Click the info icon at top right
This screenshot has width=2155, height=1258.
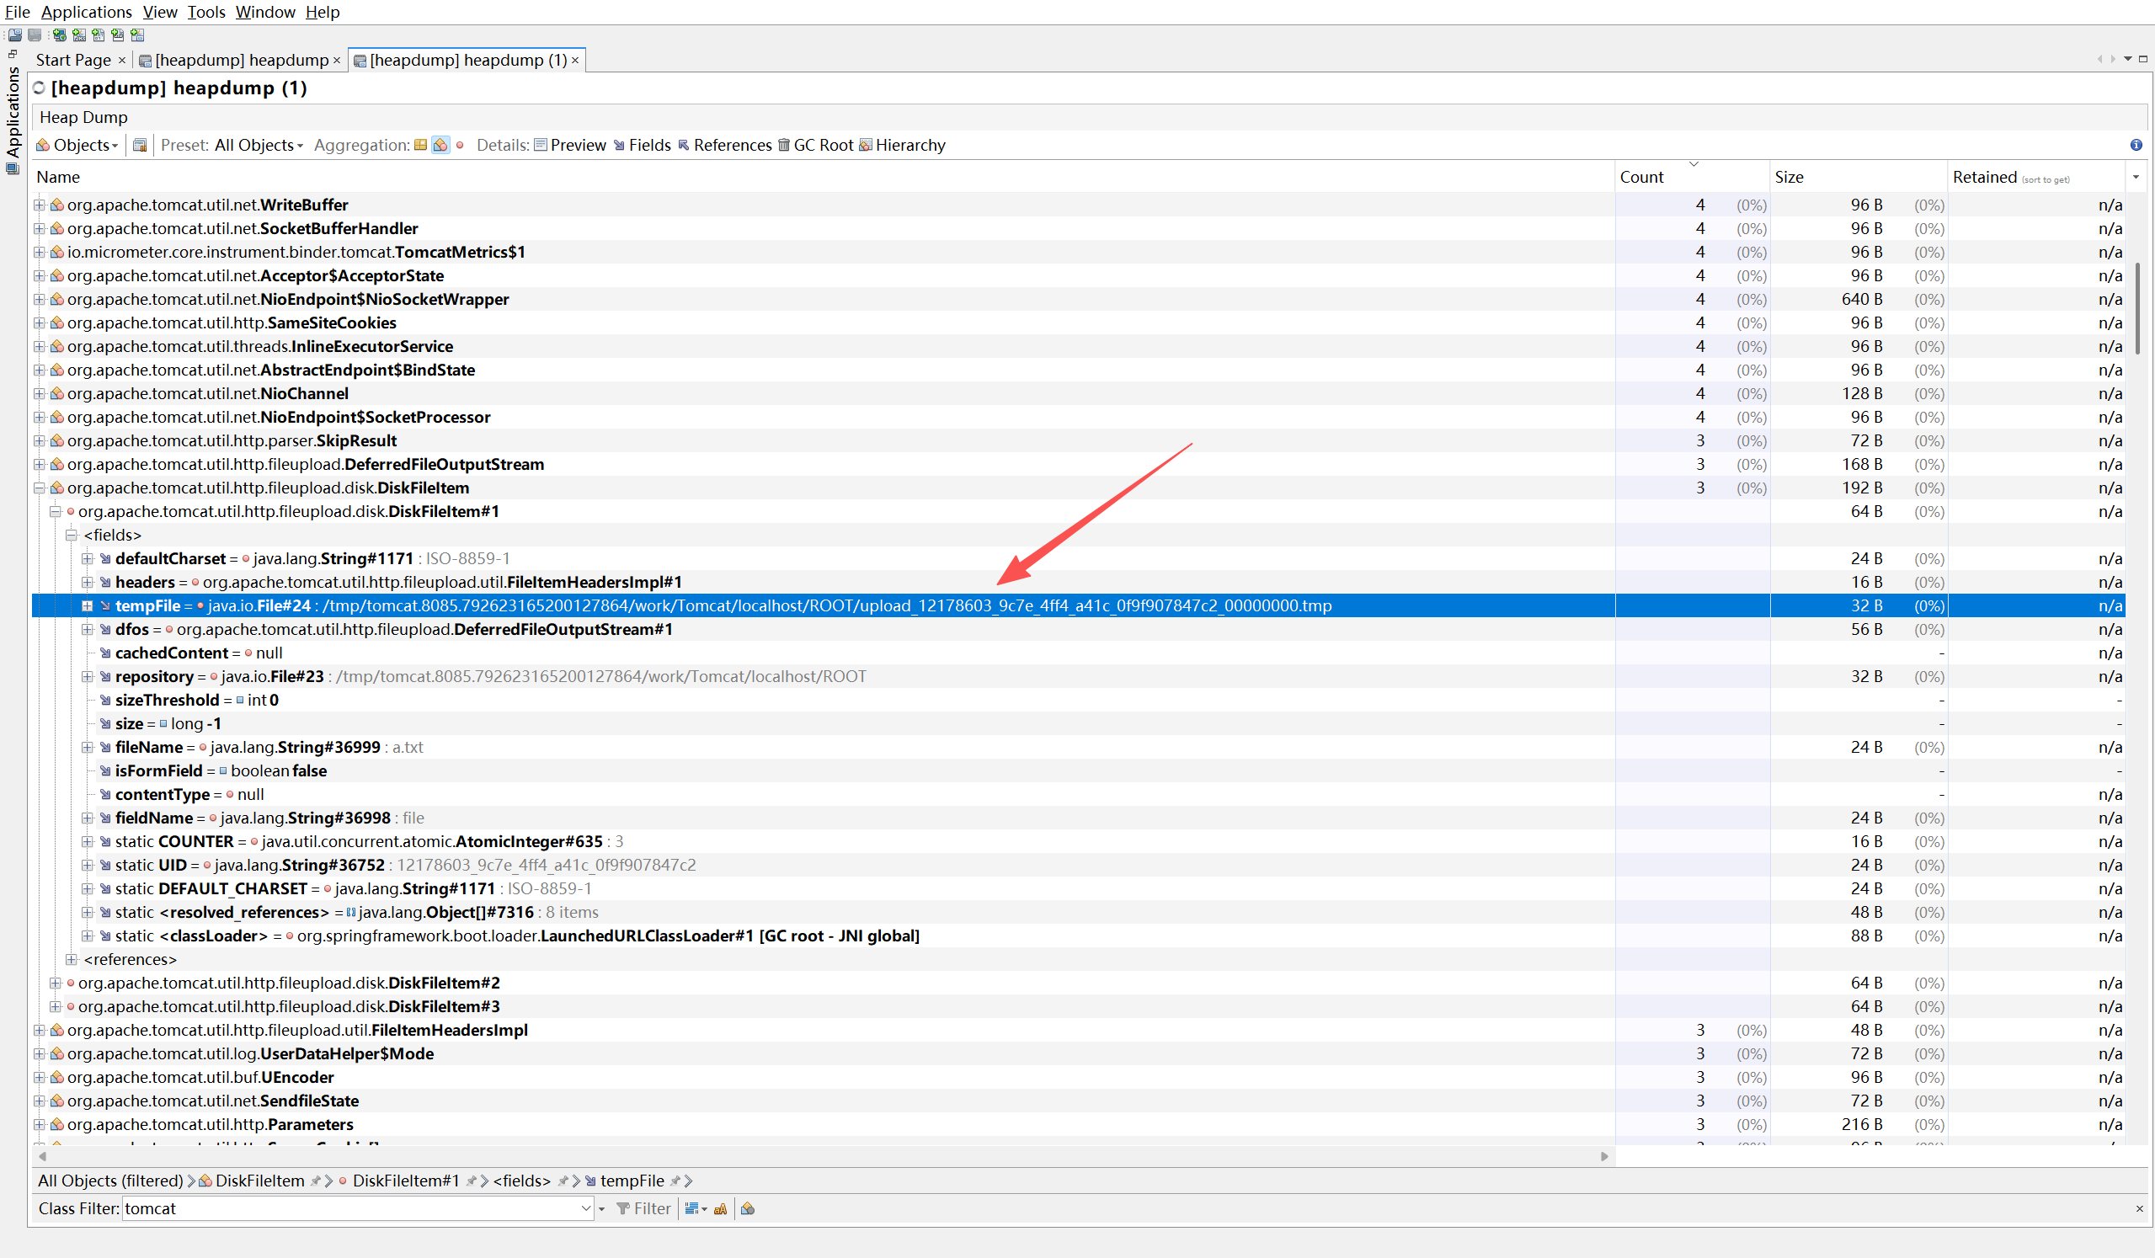[2136, 146]
